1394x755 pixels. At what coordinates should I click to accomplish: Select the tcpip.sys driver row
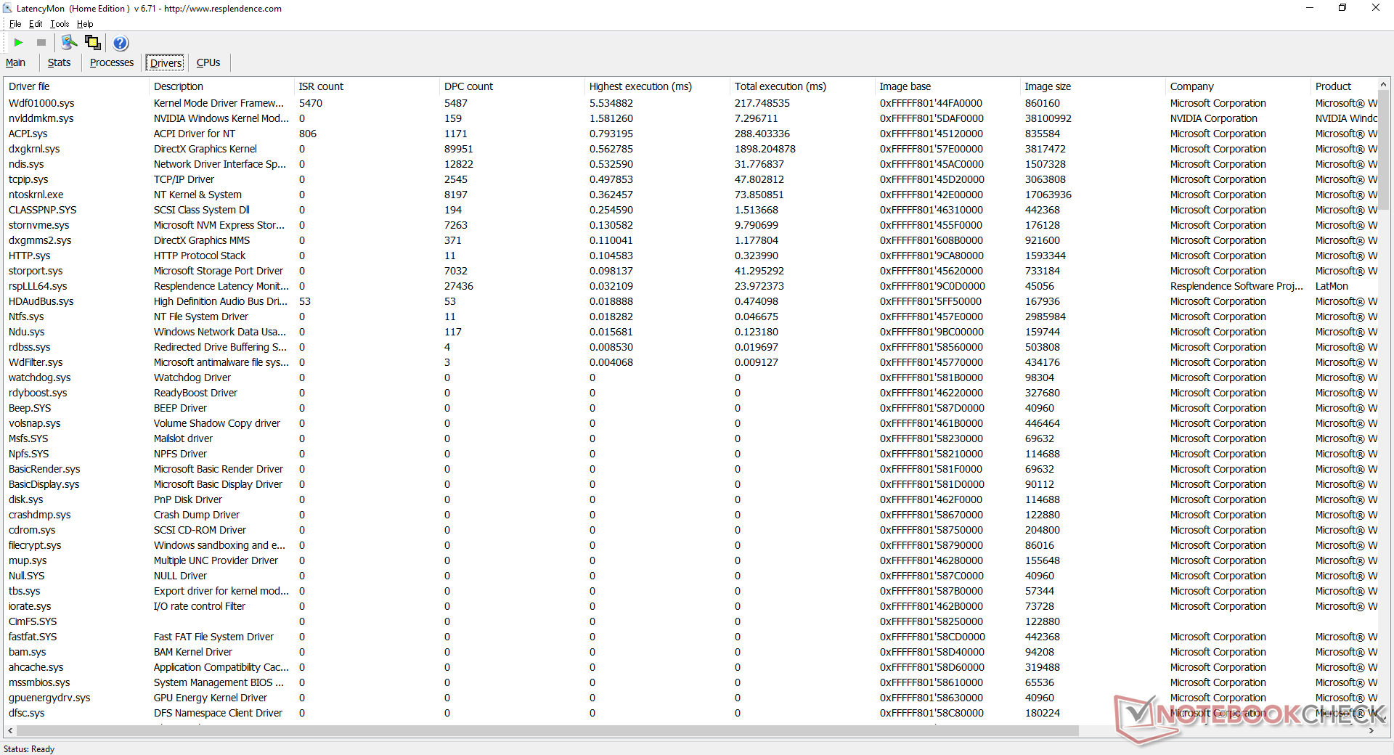tap(690, 179)
